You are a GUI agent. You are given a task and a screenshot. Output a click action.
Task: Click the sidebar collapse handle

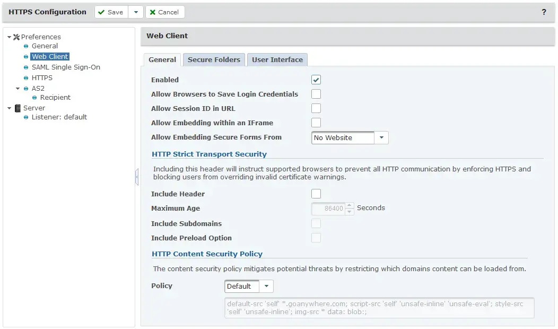[137, 177]
